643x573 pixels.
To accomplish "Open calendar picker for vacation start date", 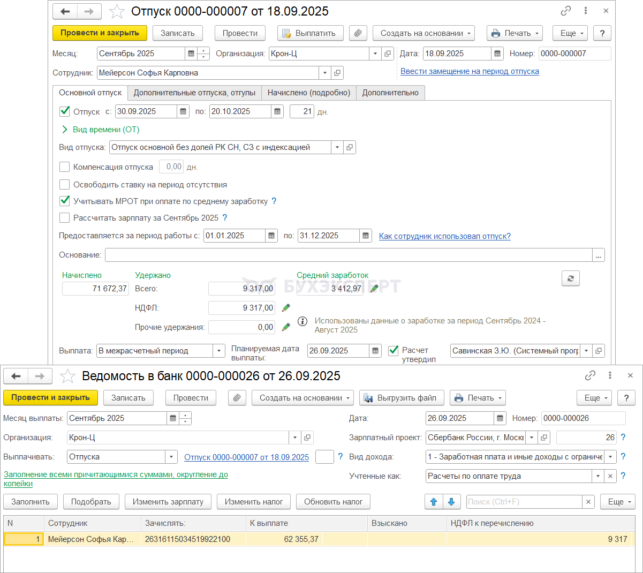I will (x=183, y=111).
